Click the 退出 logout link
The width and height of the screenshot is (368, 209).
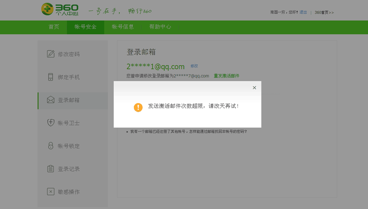tap(303, 12)
